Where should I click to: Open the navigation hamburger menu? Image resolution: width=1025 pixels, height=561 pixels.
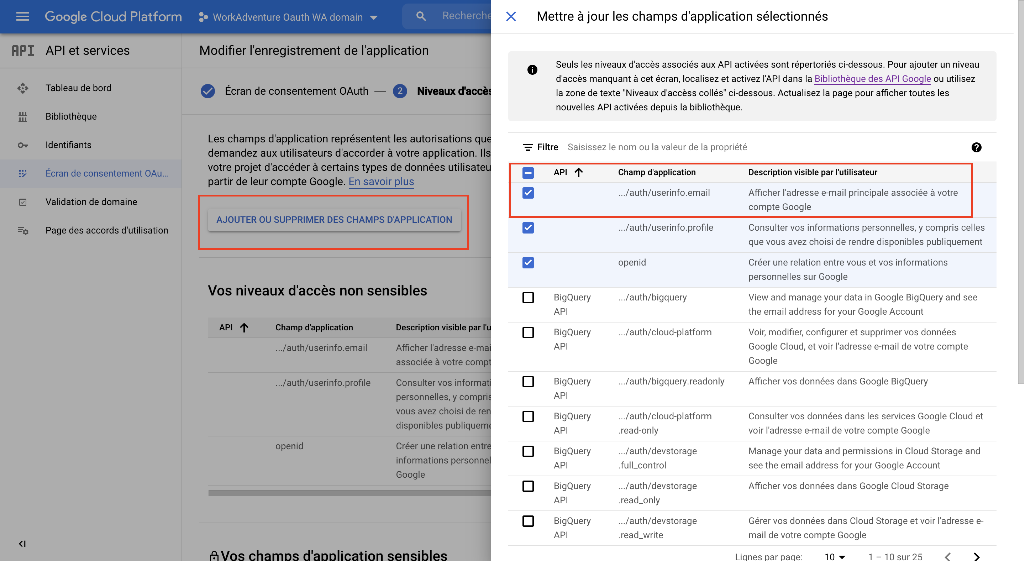point(23,16)
